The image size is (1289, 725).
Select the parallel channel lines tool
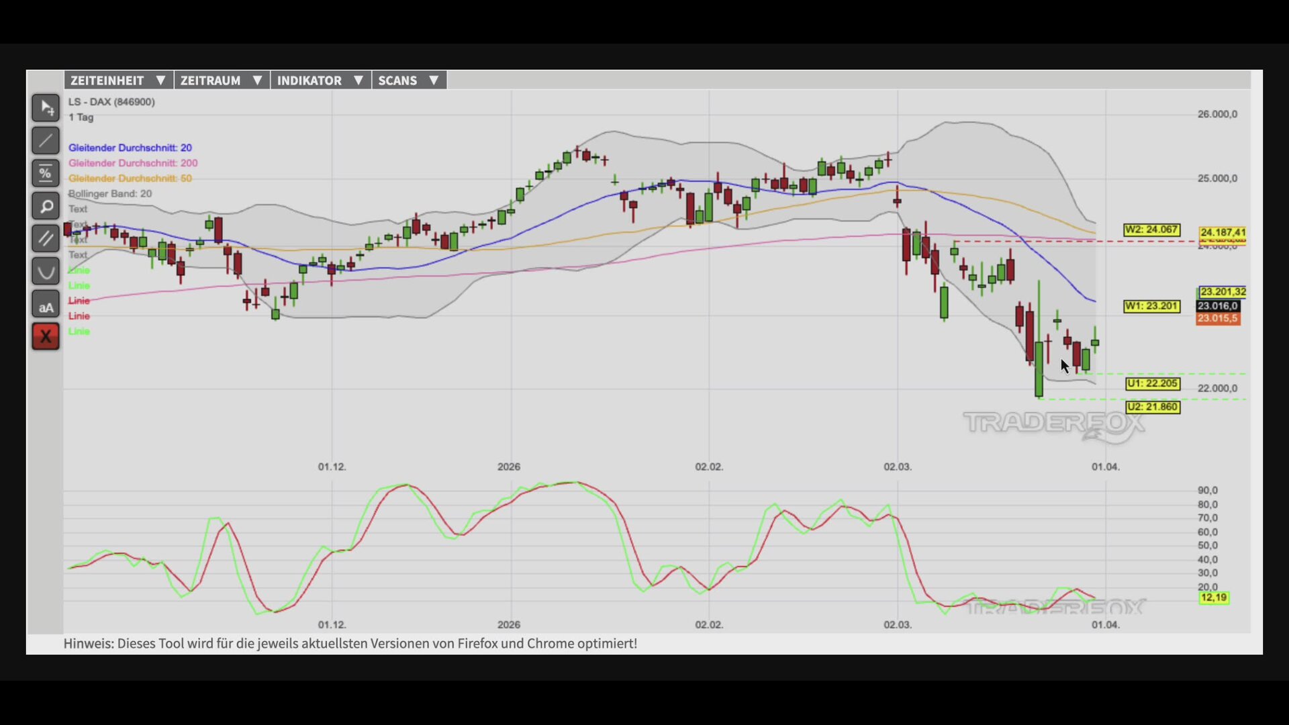46,239
